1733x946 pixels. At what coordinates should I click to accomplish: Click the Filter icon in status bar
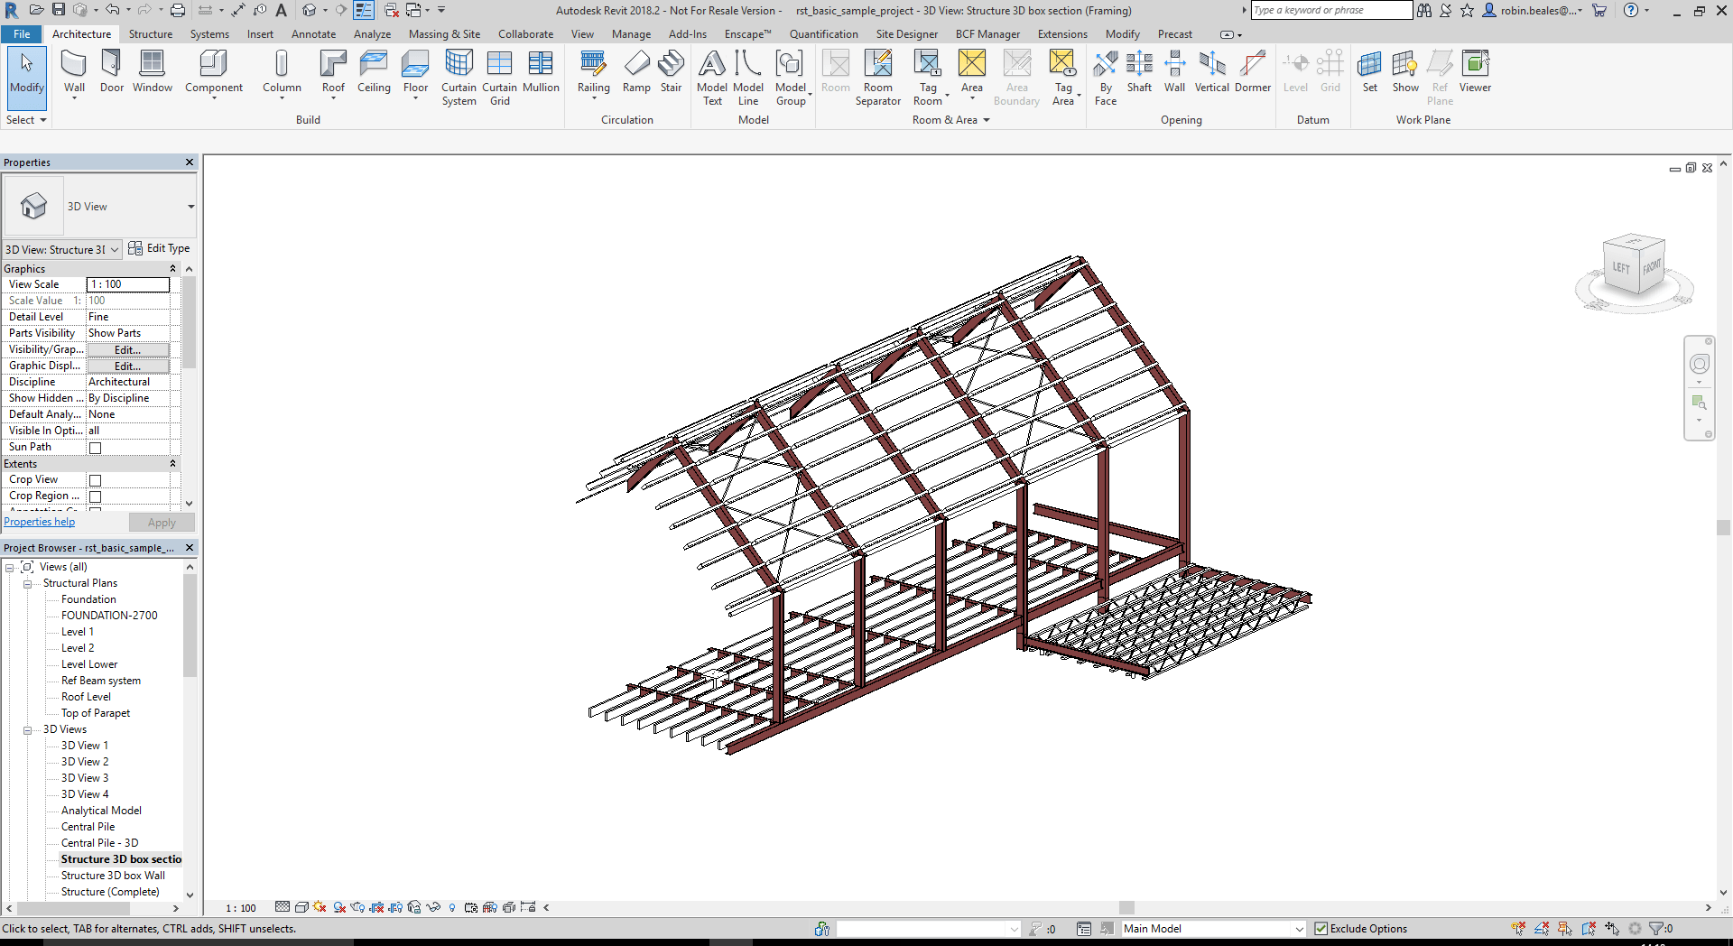tap(1657, 928)
